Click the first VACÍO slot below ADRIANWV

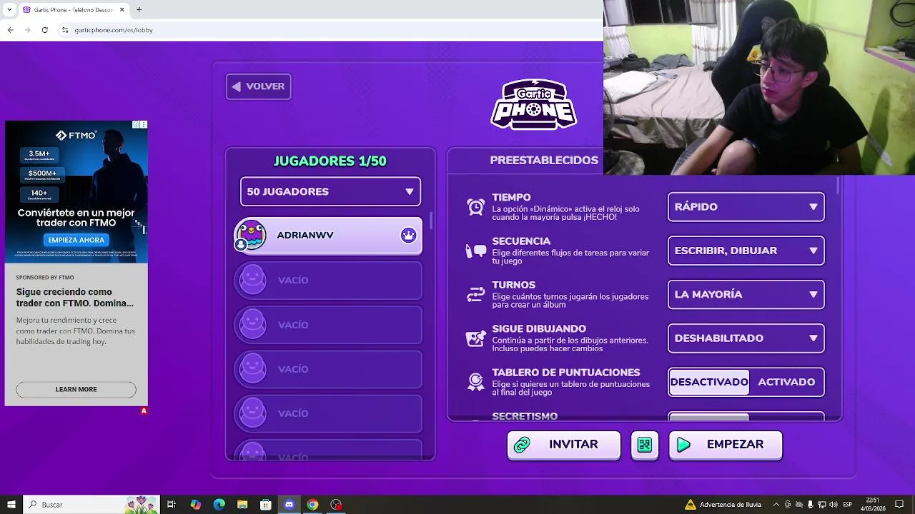pos(328,281)
